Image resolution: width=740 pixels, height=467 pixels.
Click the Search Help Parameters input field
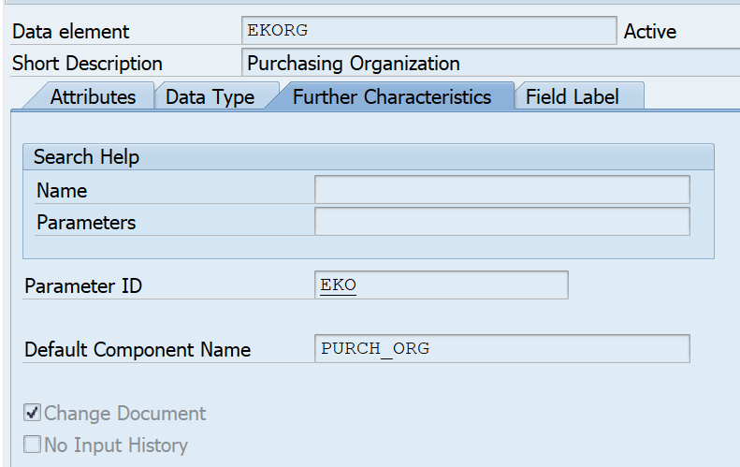point(502,222)
